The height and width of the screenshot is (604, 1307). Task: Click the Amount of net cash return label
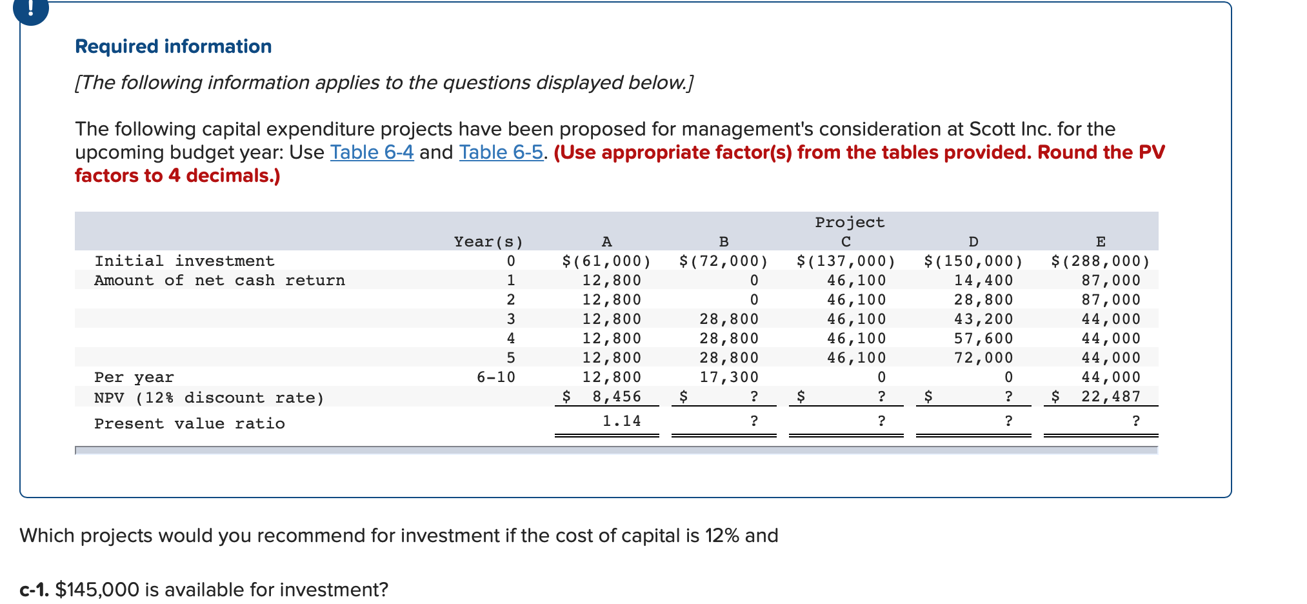(x=219, y=279)
